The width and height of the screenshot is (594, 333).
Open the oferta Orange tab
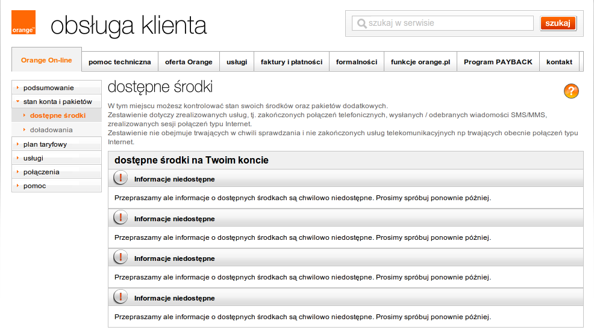click(189, 61)
